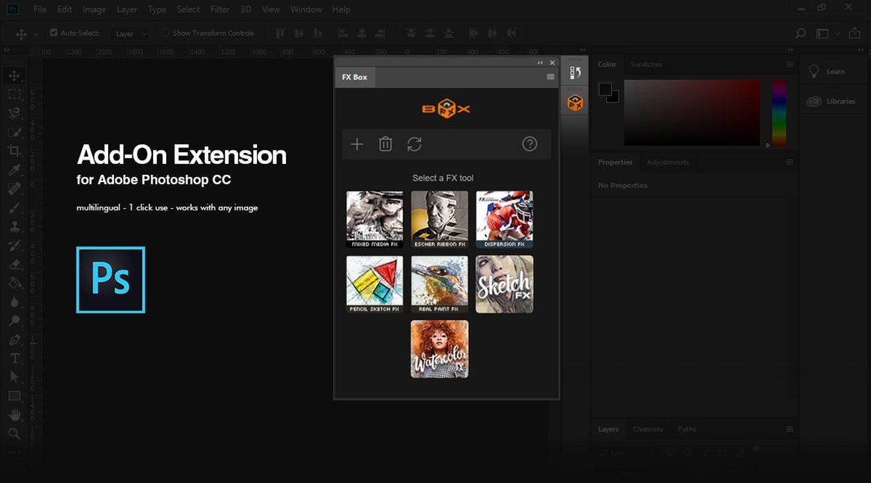
Task: Expand the left toolbar double-arrow toggle
Action: [x=7, y=49]
